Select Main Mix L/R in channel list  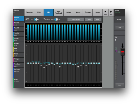[x=19, y=12]
